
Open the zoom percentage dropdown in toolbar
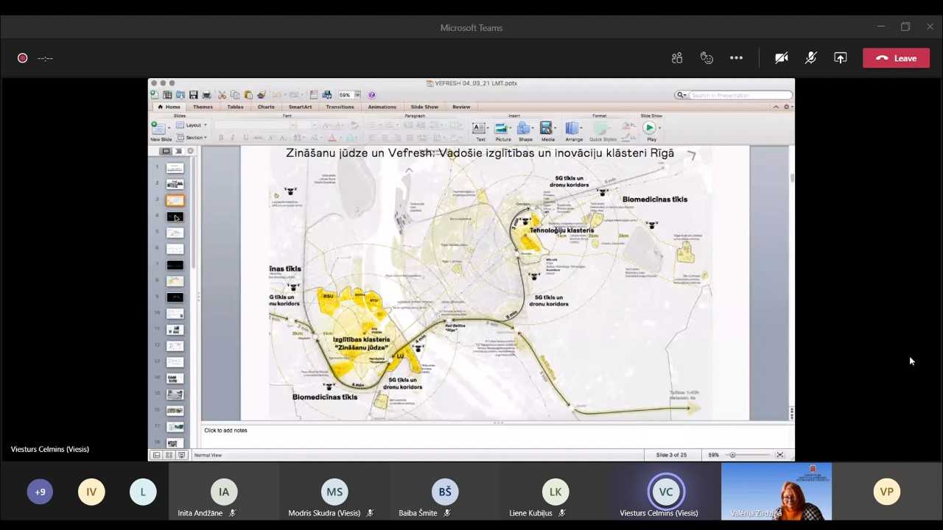click(357, 95)
